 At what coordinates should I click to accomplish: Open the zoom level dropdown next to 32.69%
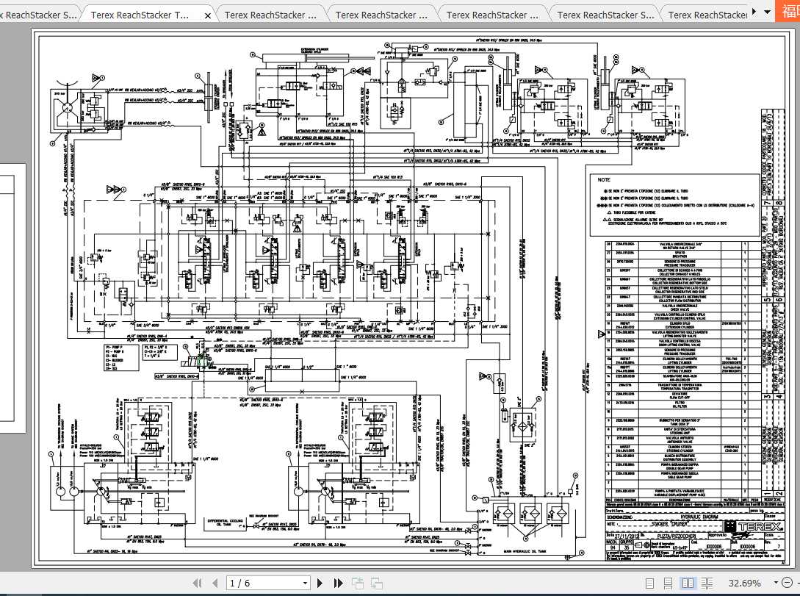775,583
